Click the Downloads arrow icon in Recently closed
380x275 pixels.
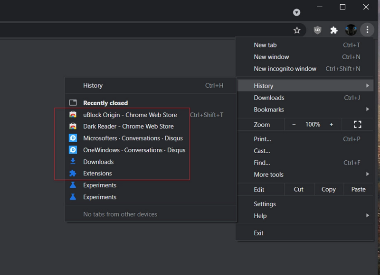tap(73, 161)
